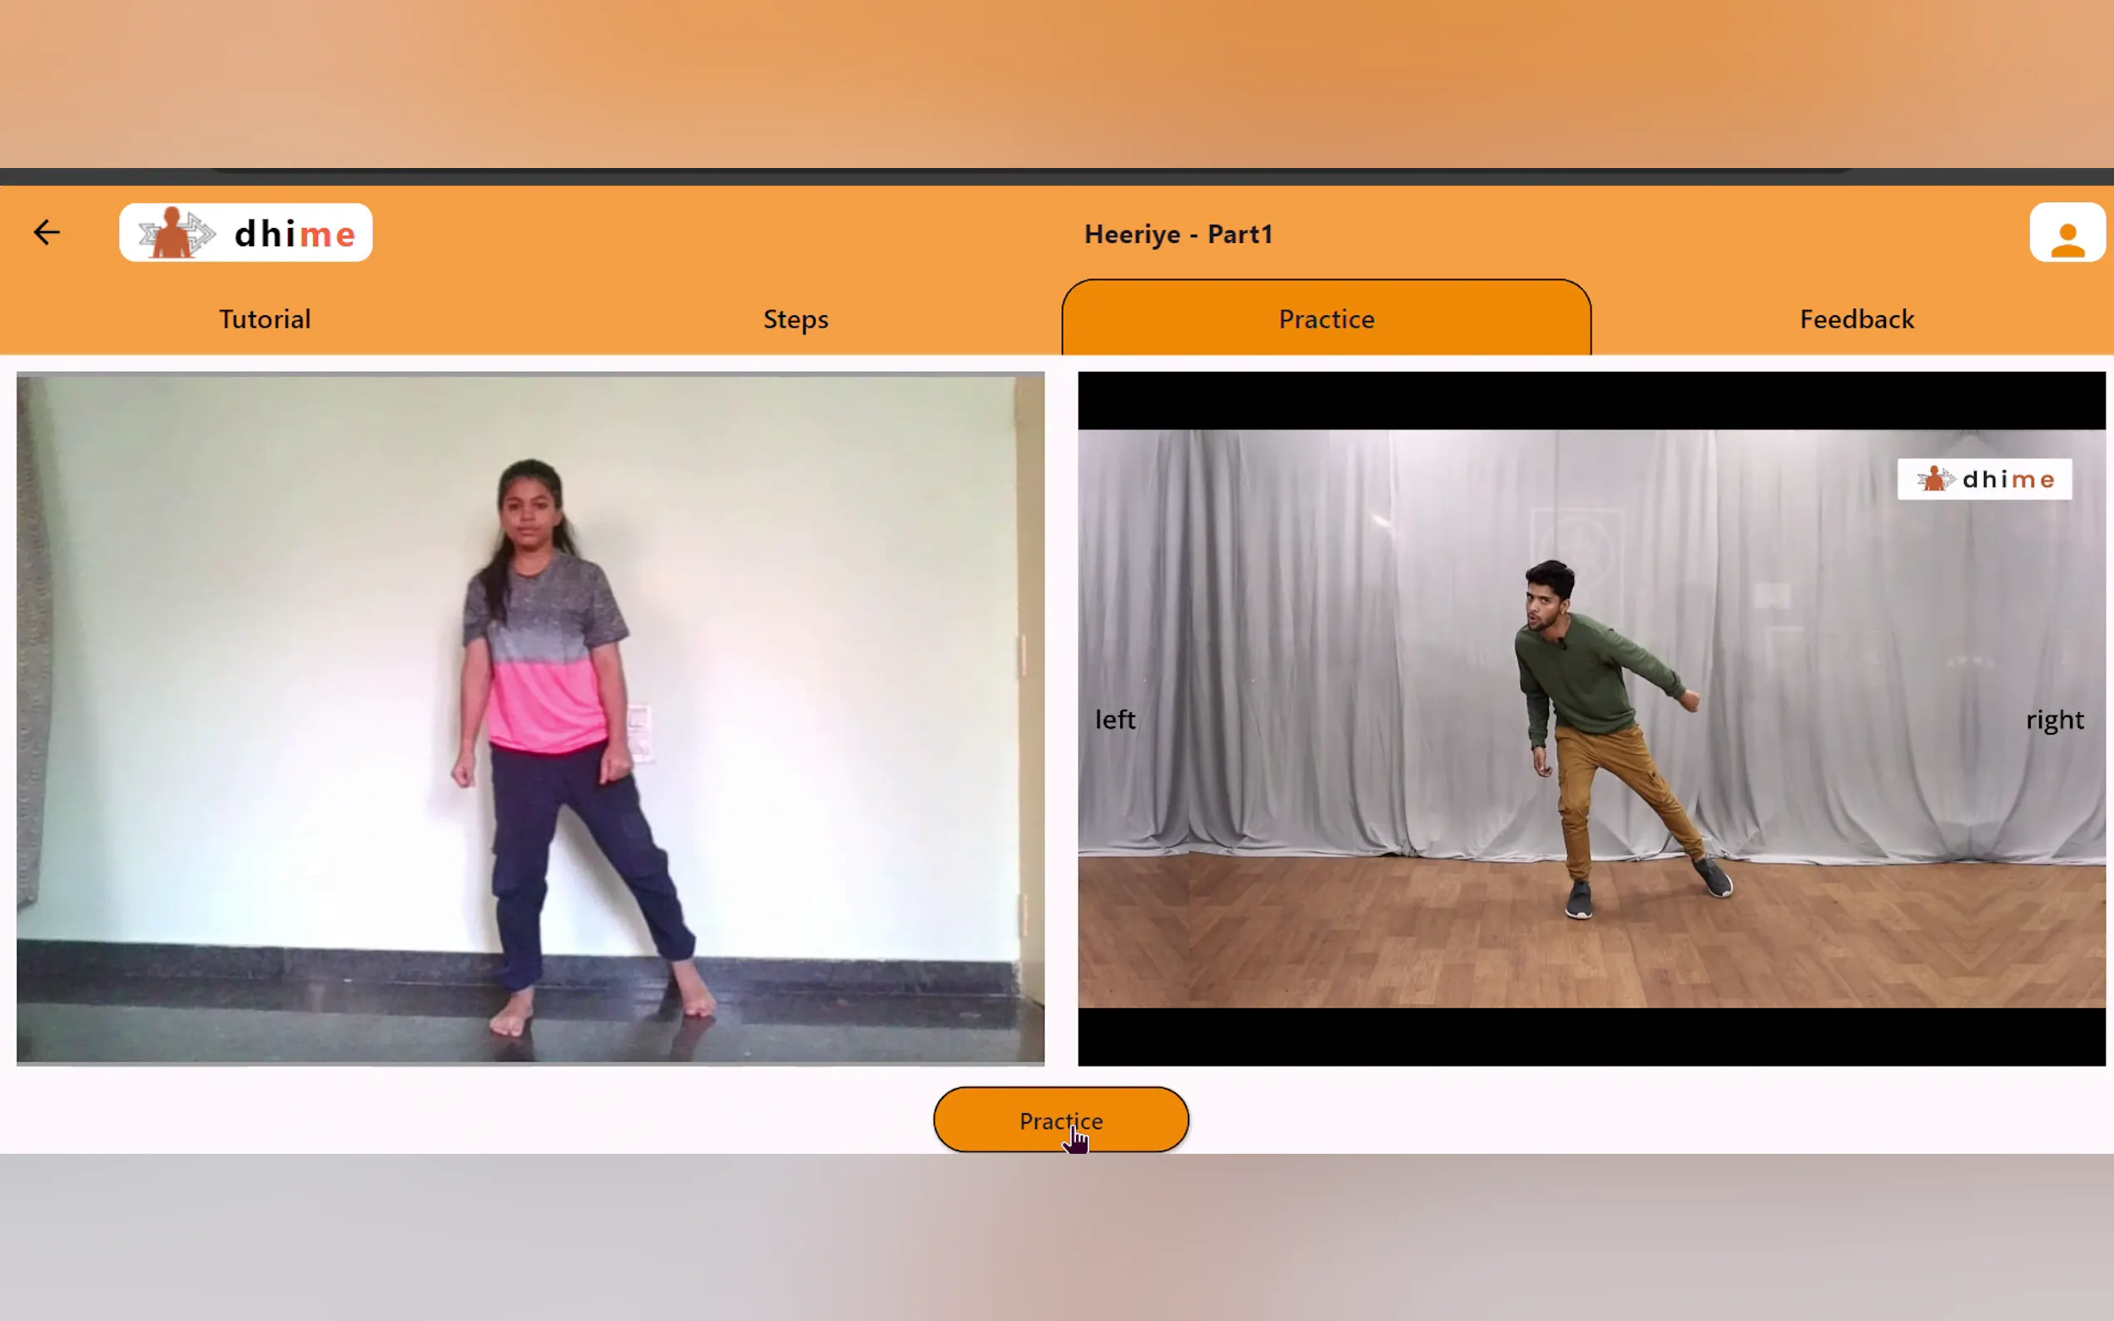Open the user profile icon
Screen dimensions: 2114x1321
pyautogui.click(x=2066, y=233)
